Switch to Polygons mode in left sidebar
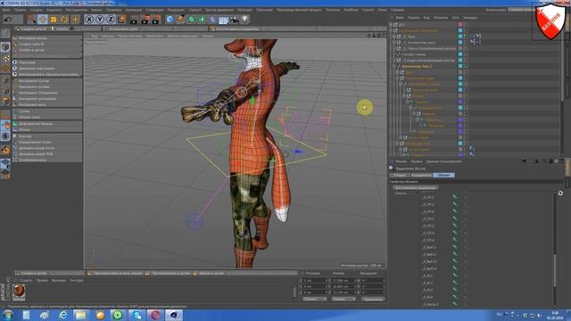 [5, 101]
